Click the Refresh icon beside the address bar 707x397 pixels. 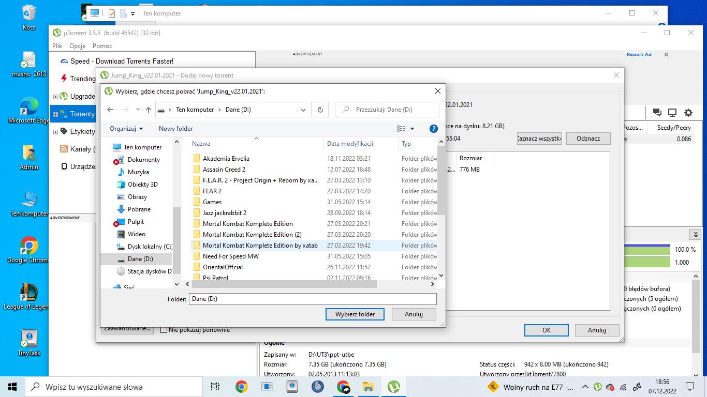(320, 110)
